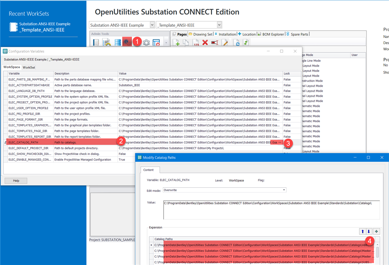Viewport: 389px width, 265px height.
Task: Open the settings gear in Admin Tools
Action: 146,42
